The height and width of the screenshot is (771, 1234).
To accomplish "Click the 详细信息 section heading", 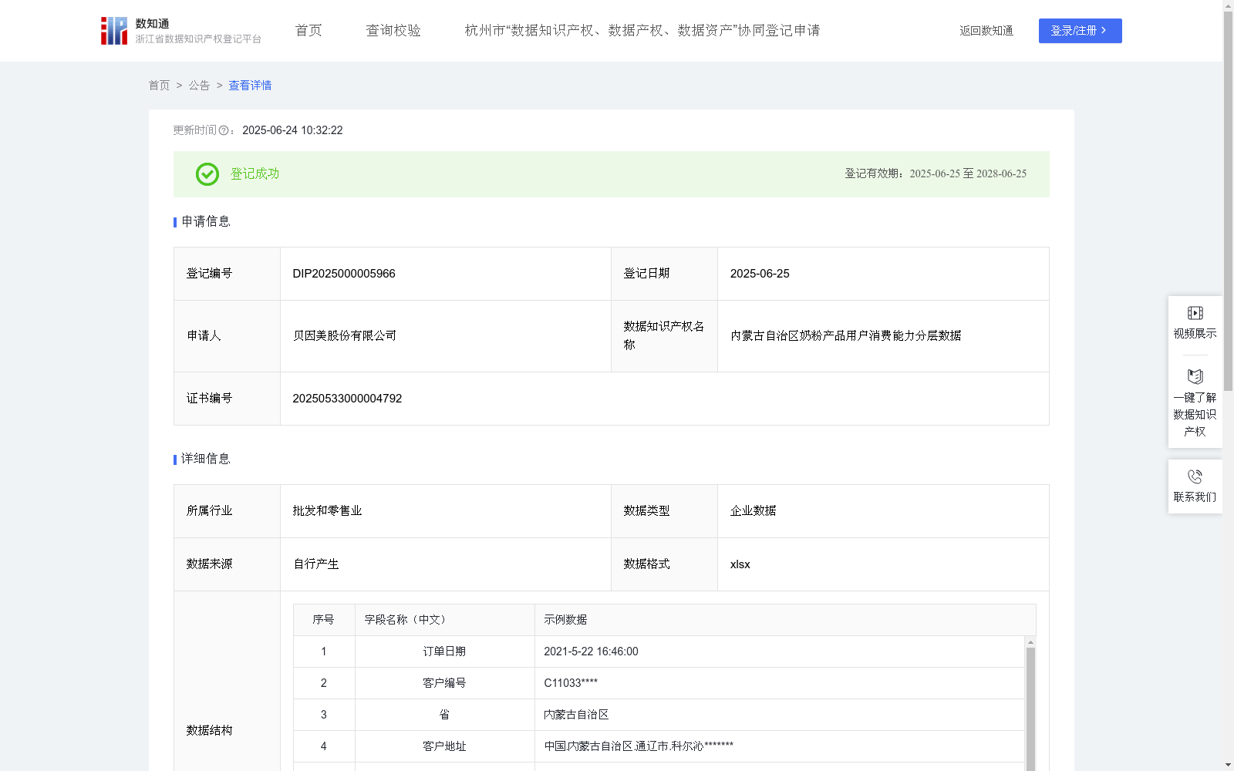I will click(206, 459).
